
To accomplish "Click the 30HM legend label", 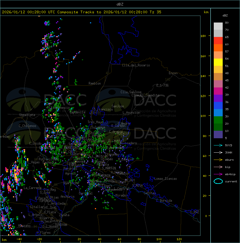I will click(228, 152).
